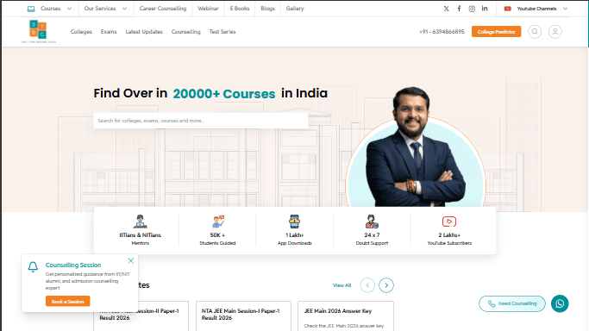Open the Instagram social icon

click(472, 9)
